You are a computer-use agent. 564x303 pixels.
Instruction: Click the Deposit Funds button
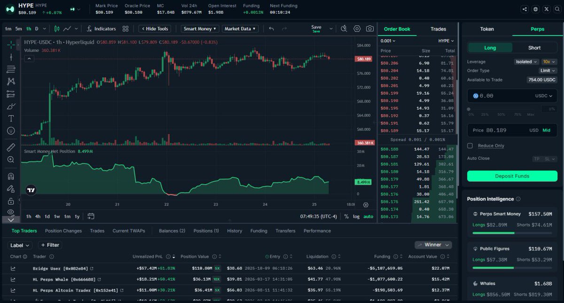[x=512, y=176]
